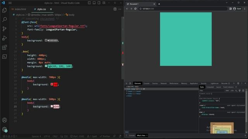Go back in the browser

[127, 8]
